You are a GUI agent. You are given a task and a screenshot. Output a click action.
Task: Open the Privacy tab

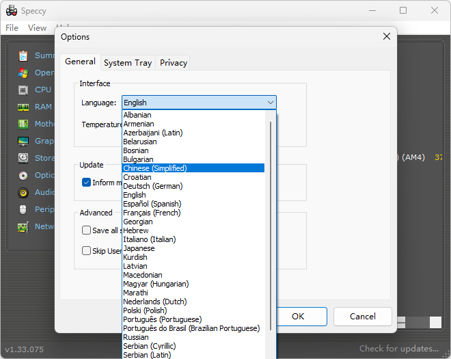174,62
